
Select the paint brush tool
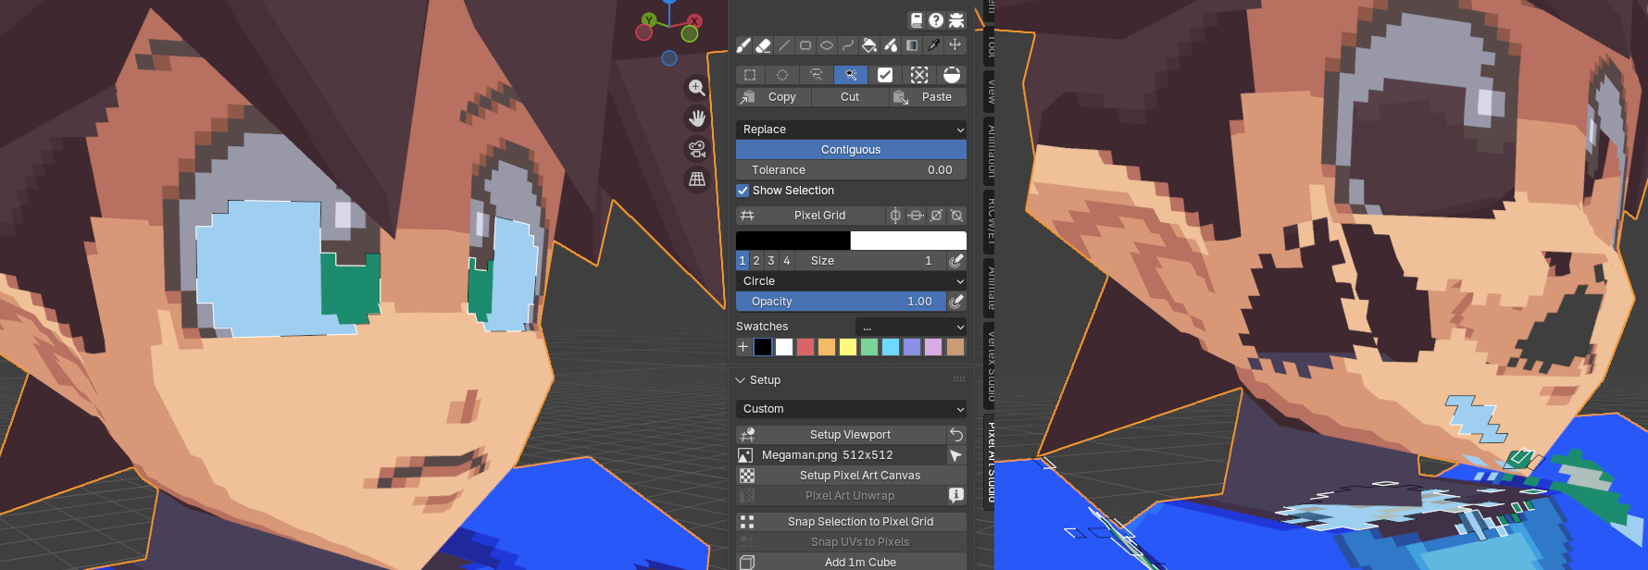coord(743,45)
